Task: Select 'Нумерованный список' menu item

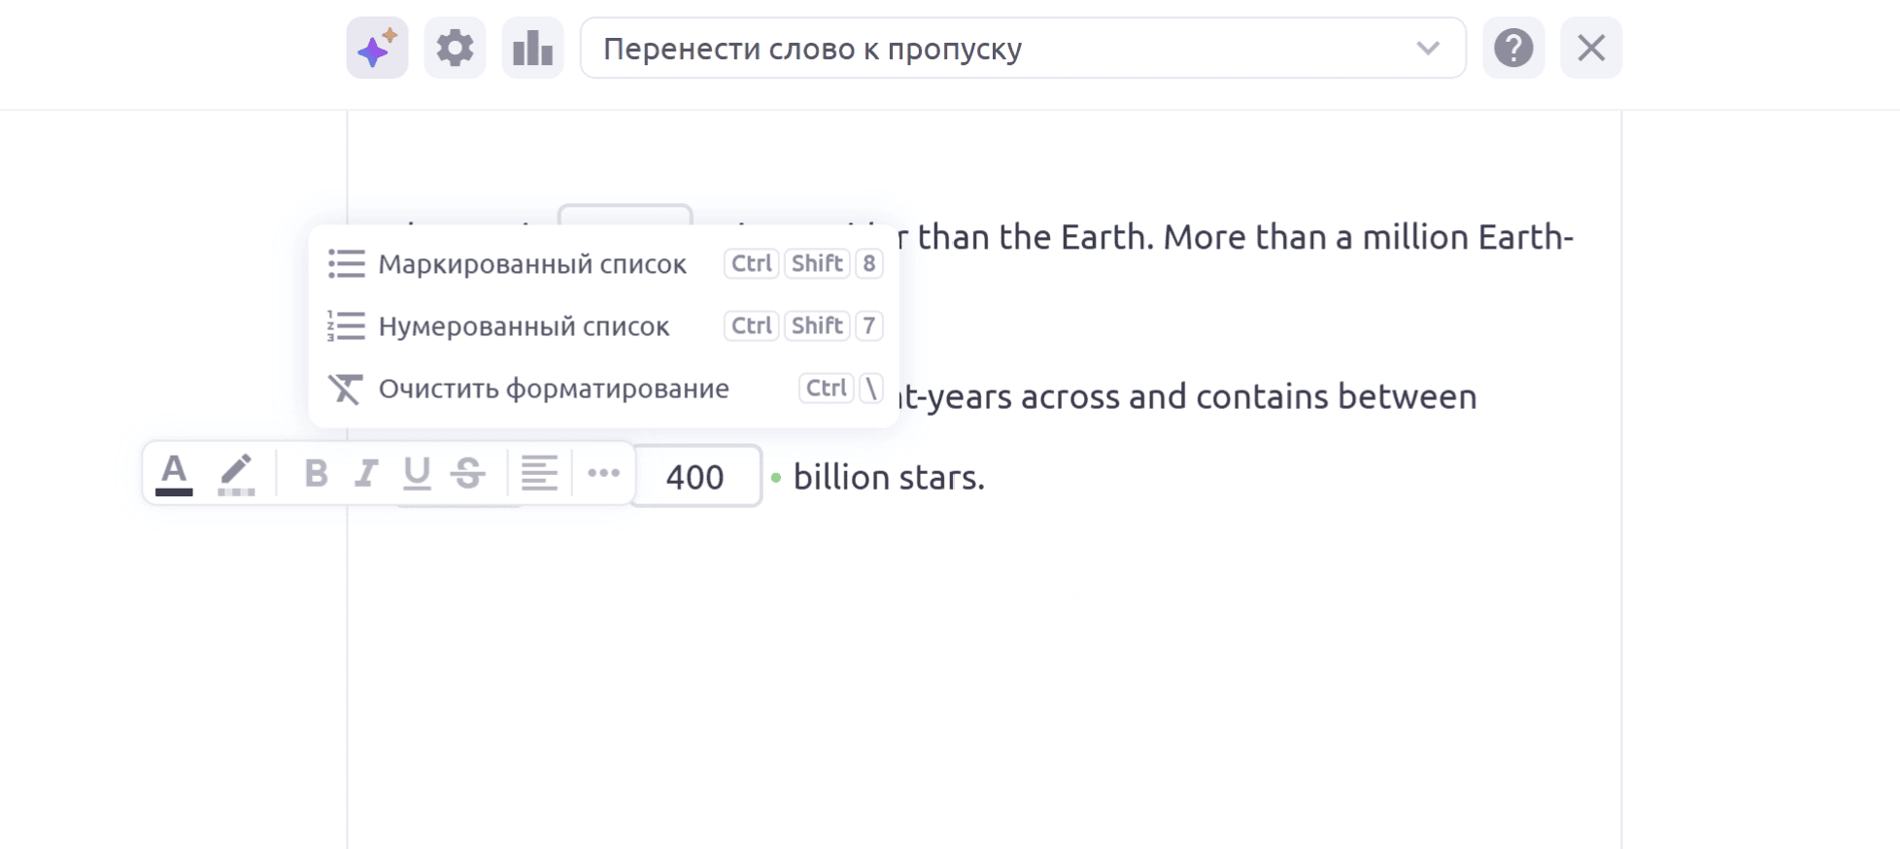Action: tap(604, 326)
